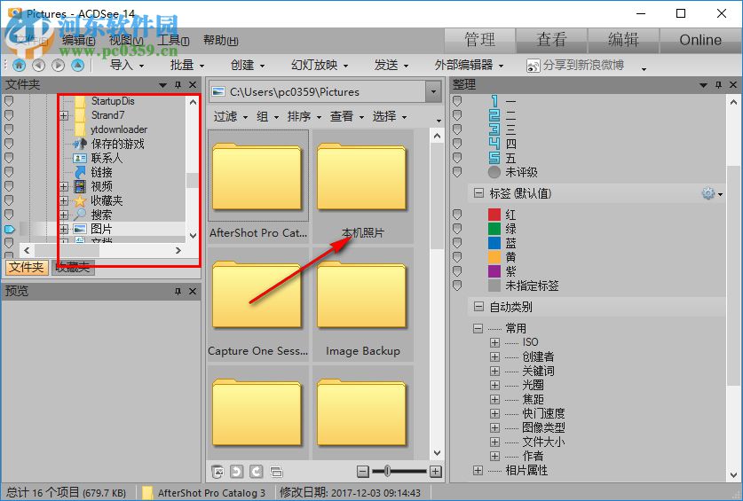Viewport: 743px width, 501px height.
Task: Expand the 视频 folder node
Action: [64, 186]
